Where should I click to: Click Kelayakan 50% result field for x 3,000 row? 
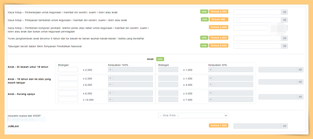click(233, 93)
